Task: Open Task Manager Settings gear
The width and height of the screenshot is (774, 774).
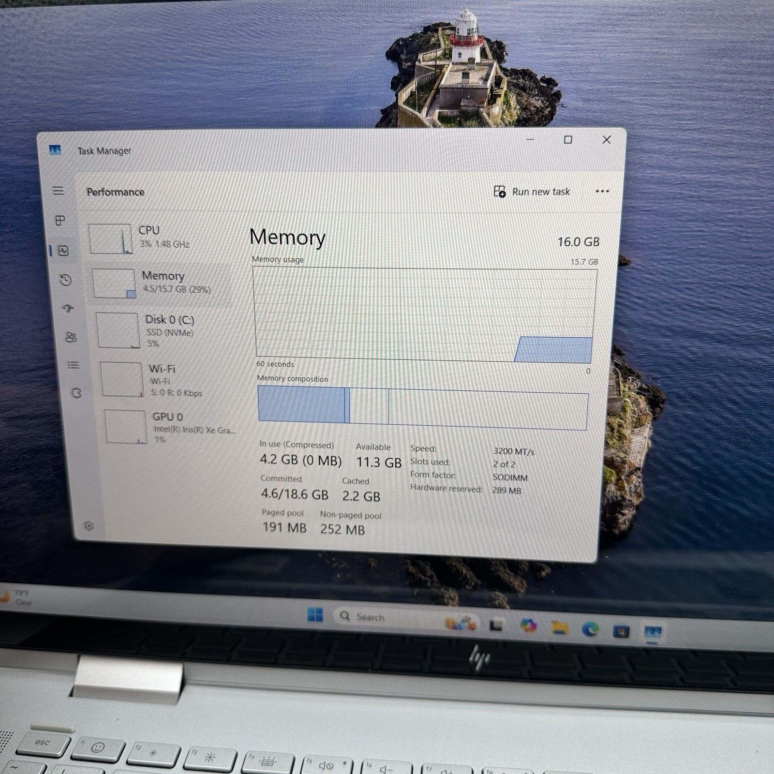Action: pos(89,526)
